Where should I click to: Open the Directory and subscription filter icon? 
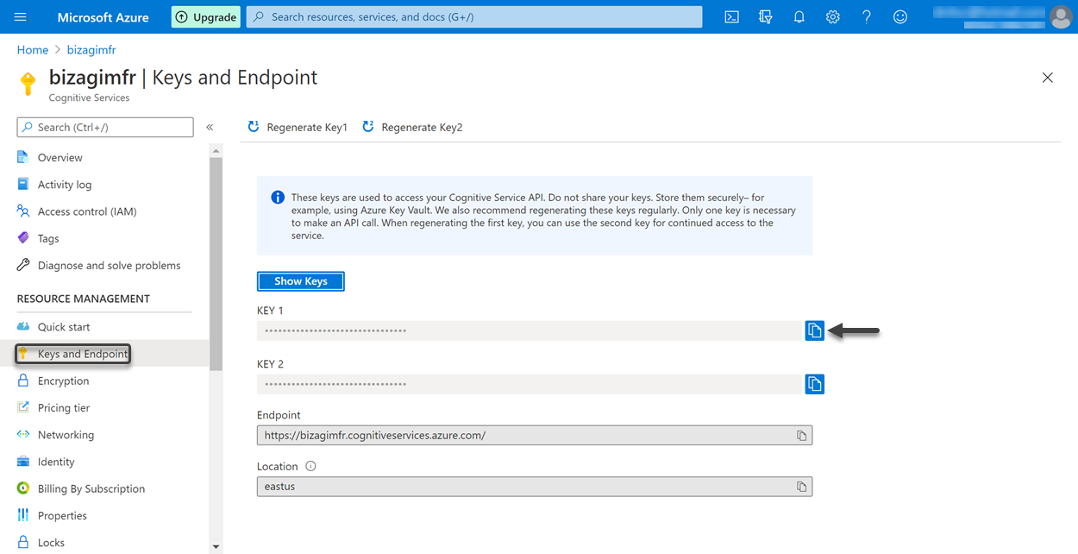tap(765, 17)
